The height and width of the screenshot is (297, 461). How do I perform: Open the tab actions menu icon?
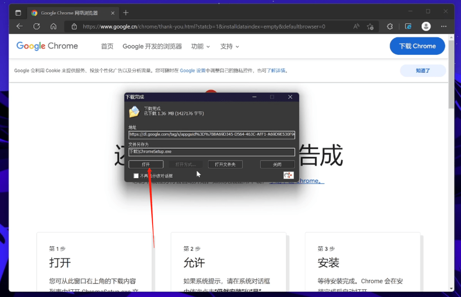tap(18, 13)
